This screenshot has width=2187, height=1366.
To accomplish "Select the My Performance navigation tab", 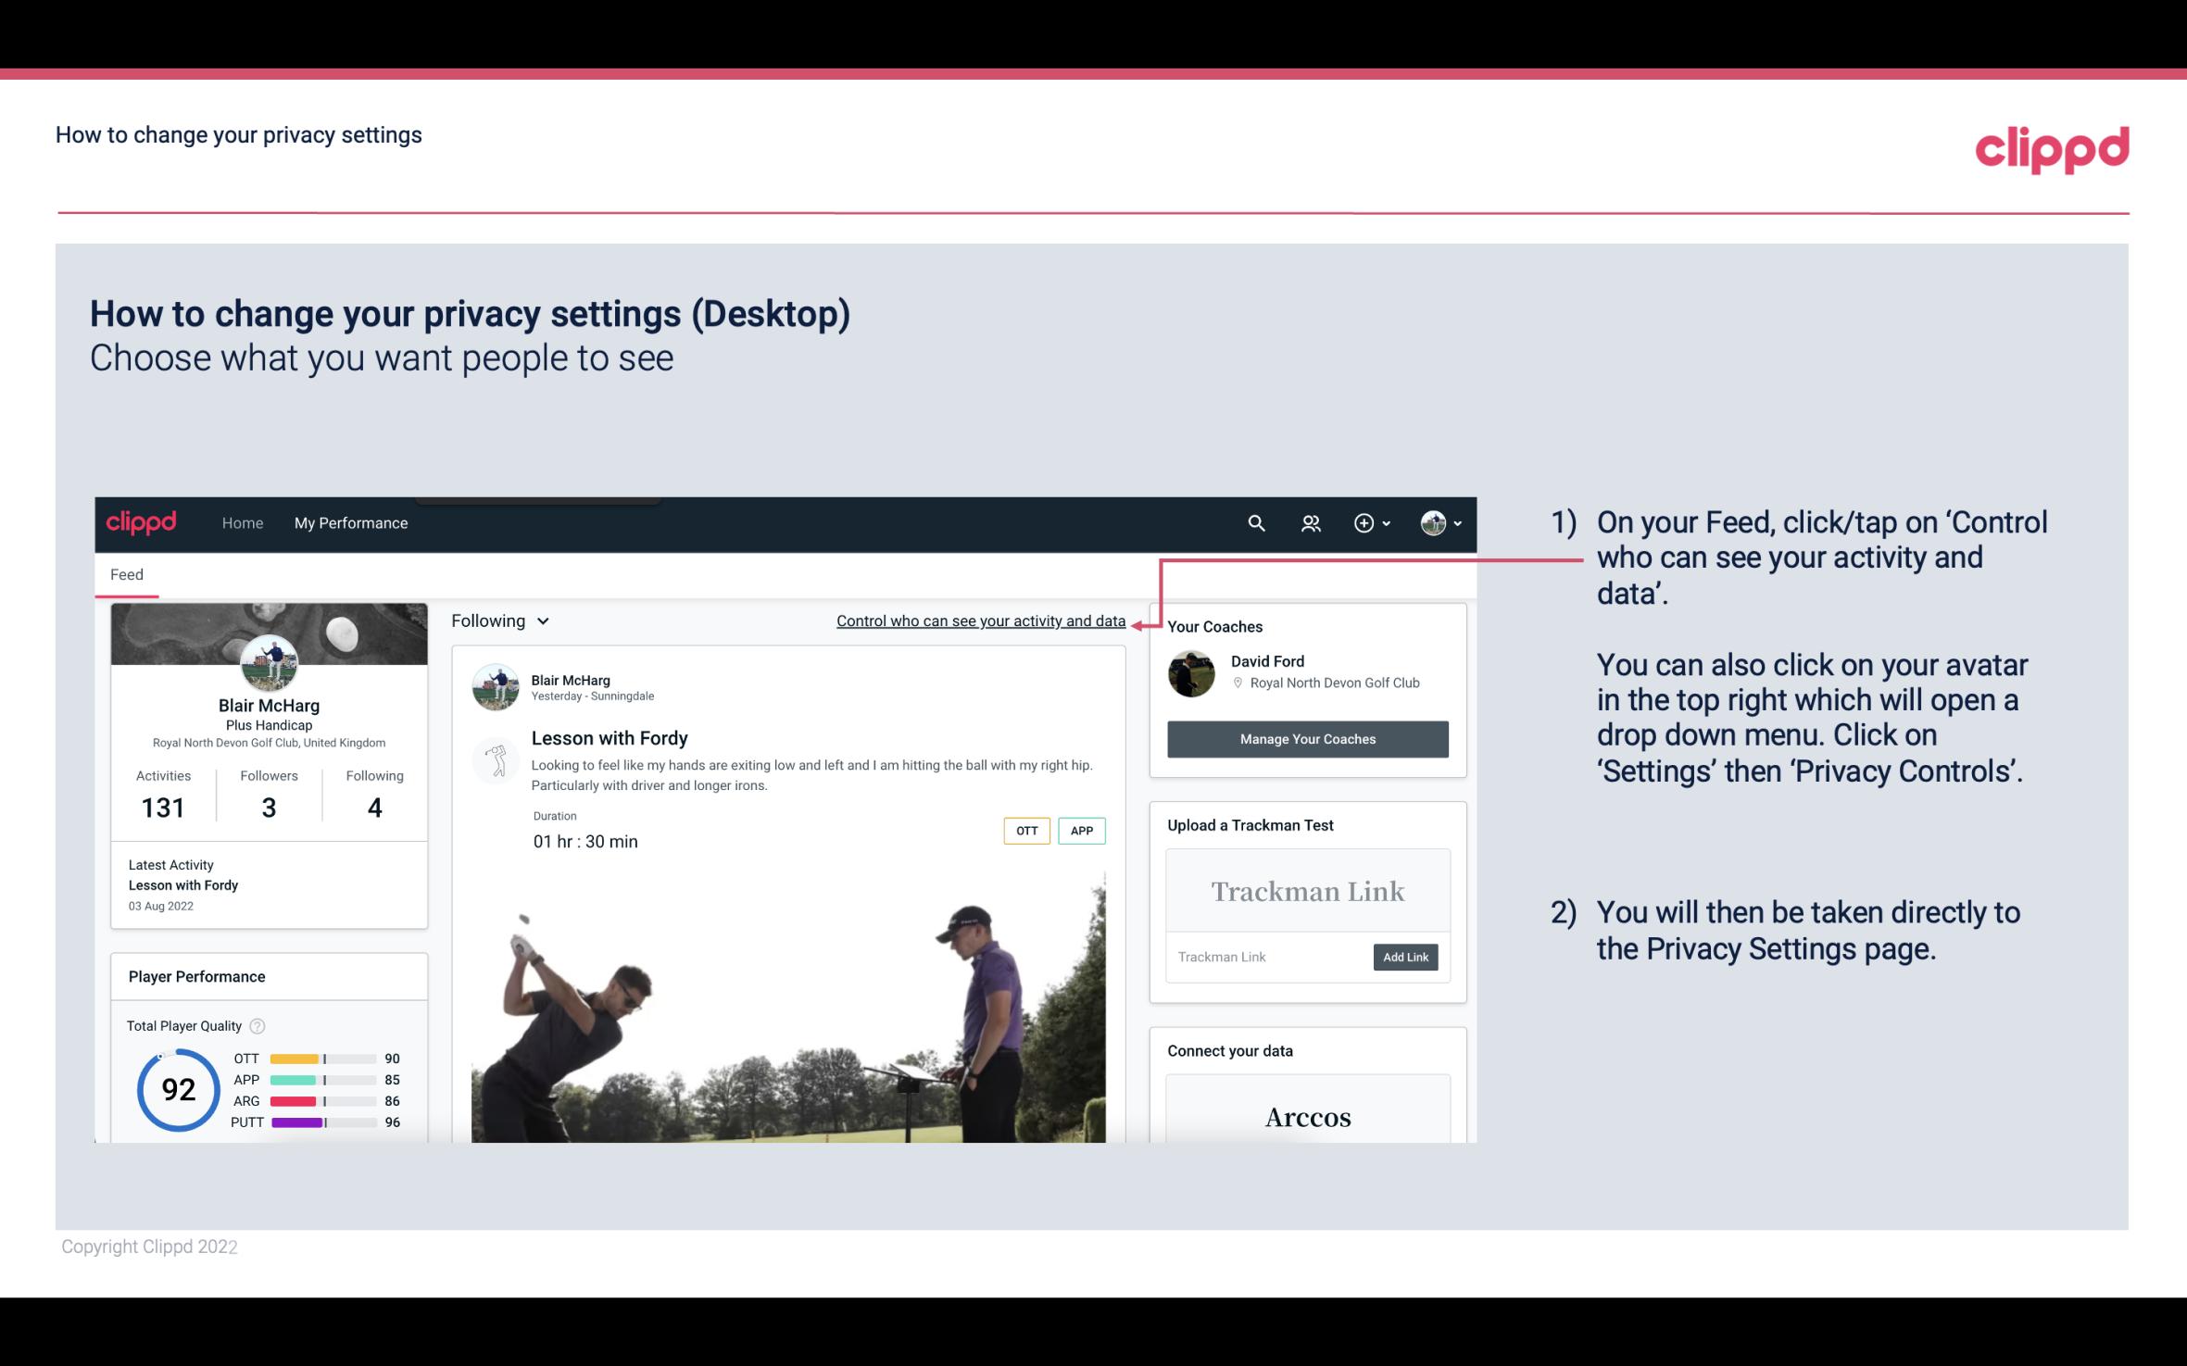I will (347, 522).
